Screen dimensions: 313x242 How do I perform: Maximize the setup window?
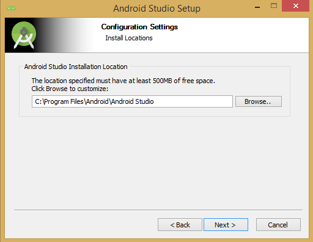tap(274, 5)
